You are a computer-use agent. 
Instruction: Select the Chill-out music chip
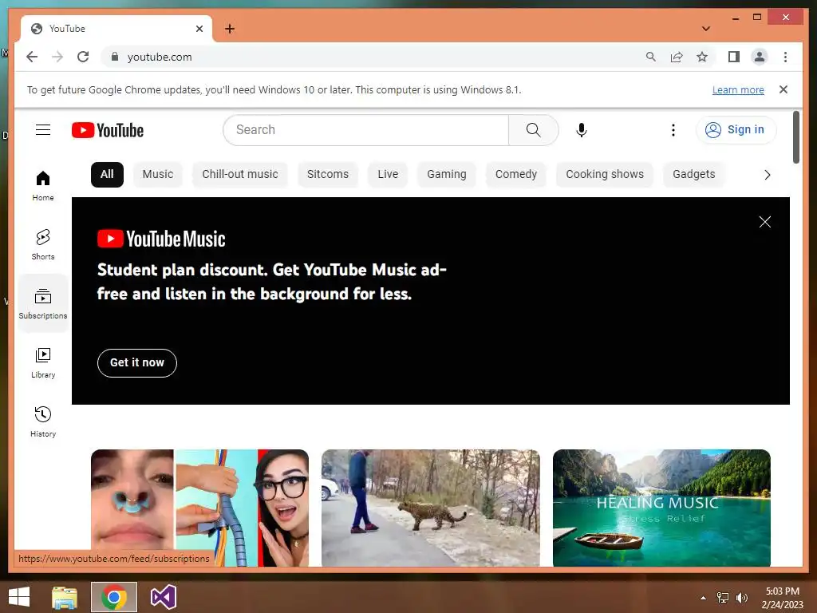240,174
